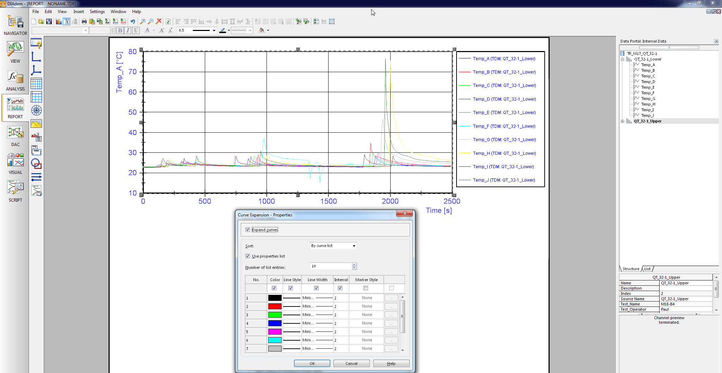The width and height of the screenshot is (722, 373).
Task: Open the Sort 'By curve list' dropdown
Action: (x=333, y=246)
